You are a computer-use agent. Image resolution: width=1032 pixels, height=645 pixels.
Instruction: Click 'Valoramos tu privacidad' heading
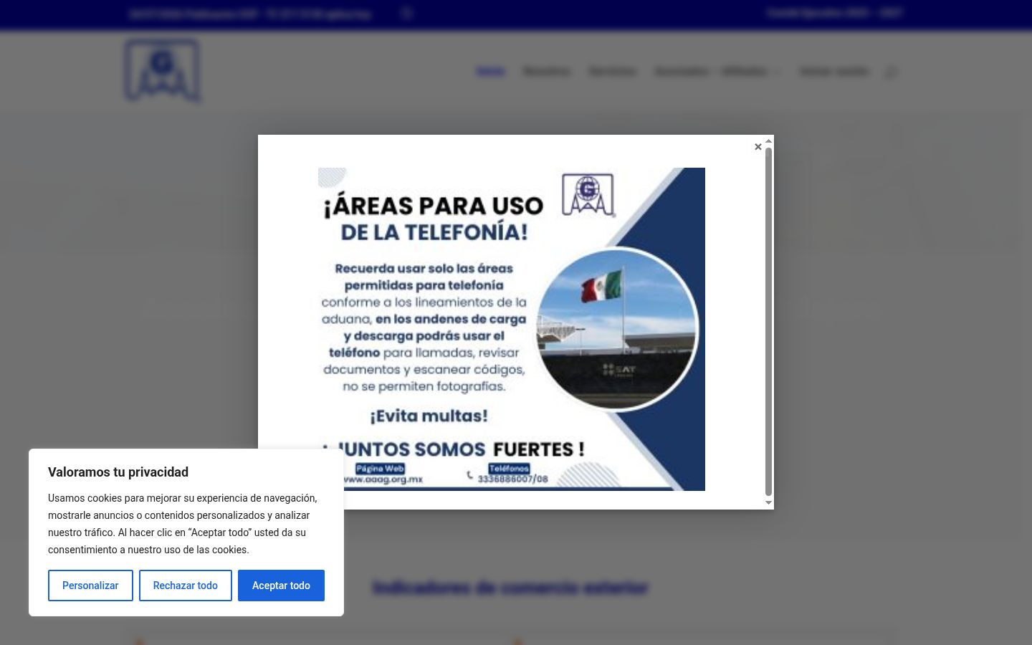tap(118, 472)
